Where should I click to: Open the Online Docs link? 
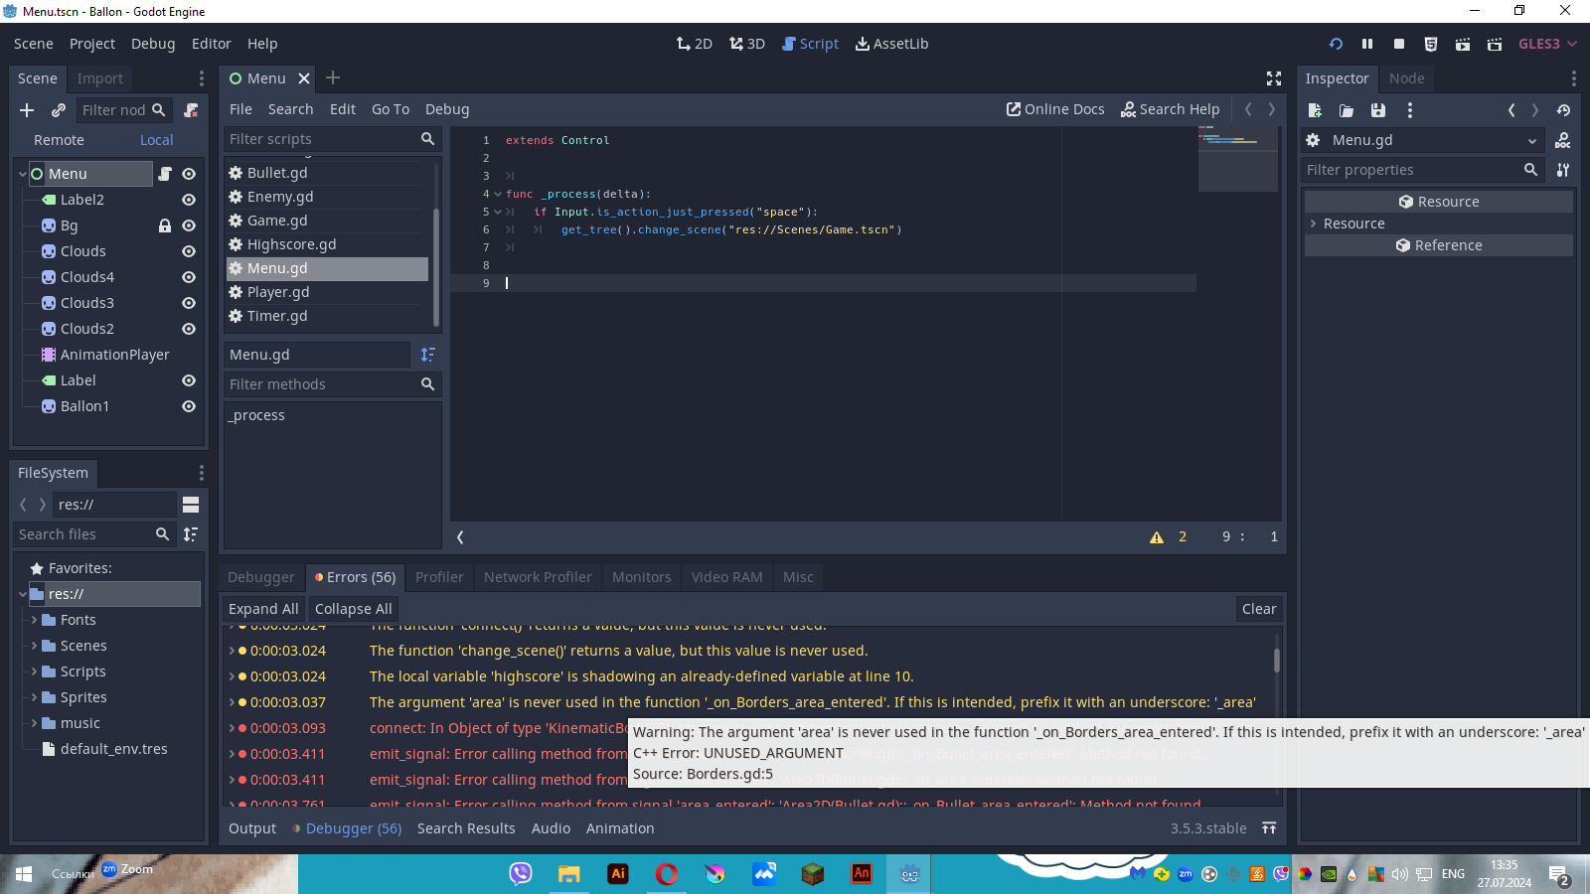coord(1055,109)
